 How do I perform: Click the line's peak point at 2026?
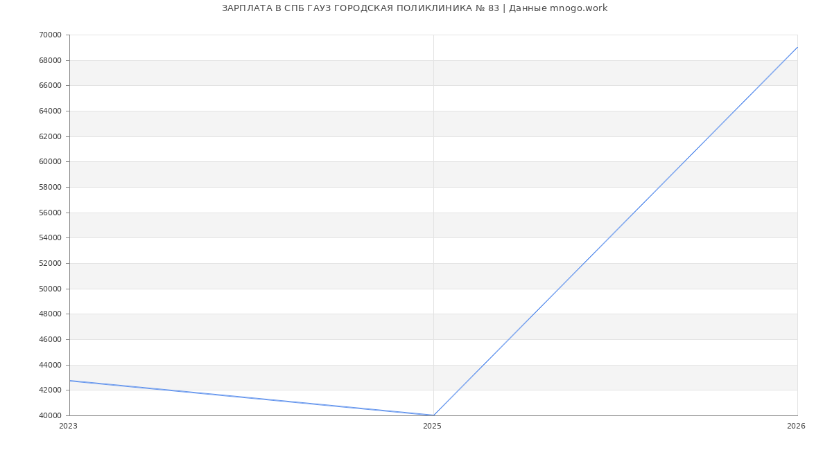click(797, 47)
